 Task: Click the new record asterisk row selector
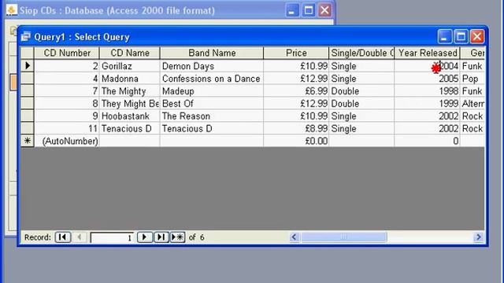(28, 141)
